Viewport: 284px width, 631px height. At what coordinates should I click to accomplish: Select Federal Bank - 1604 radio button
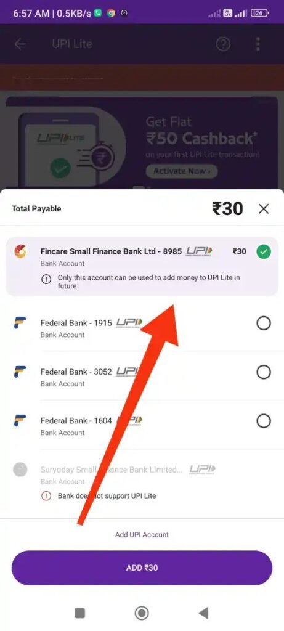[x=264, y=421]
